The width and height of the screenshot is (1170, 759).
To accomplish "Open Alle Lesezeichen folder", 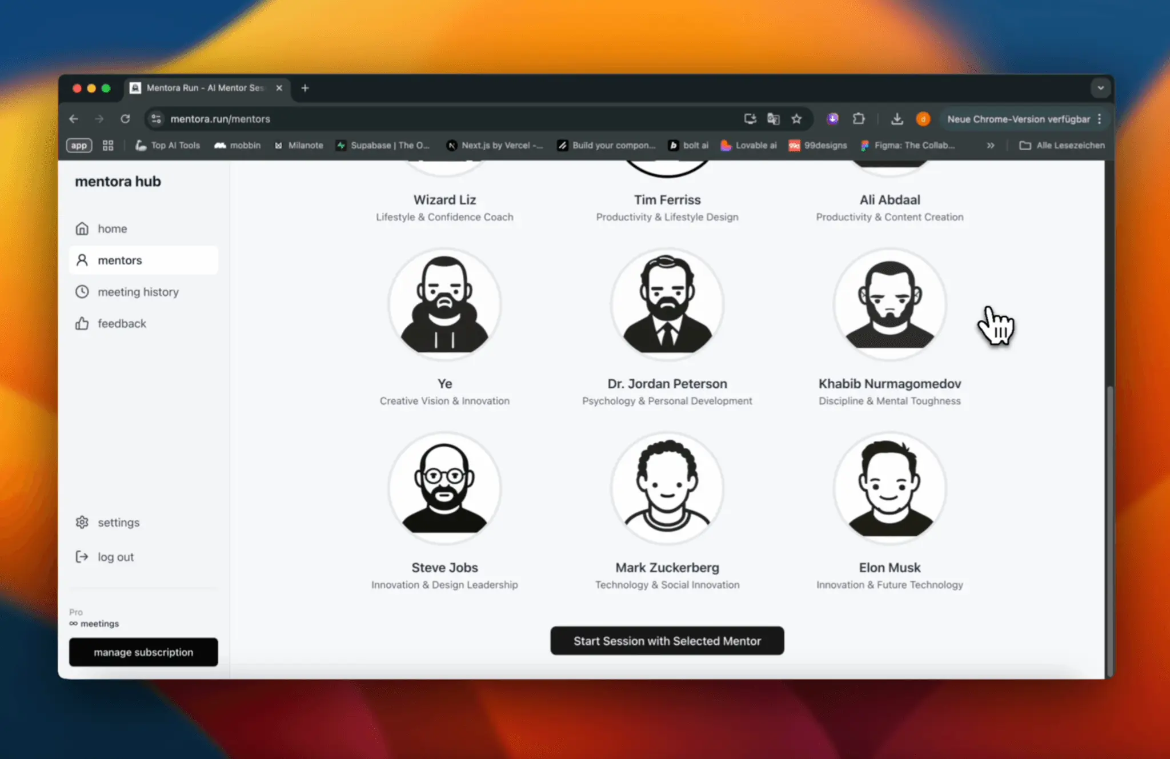I will (x=1062, y=146).
